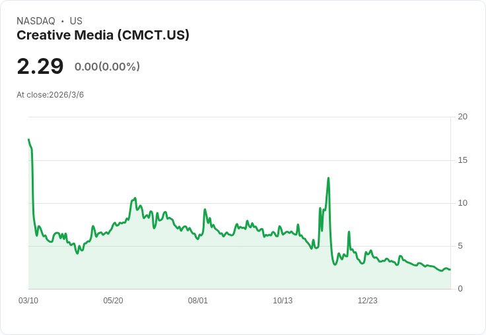Click the At close:2026/3/6 timestamp

coord(50,95)
